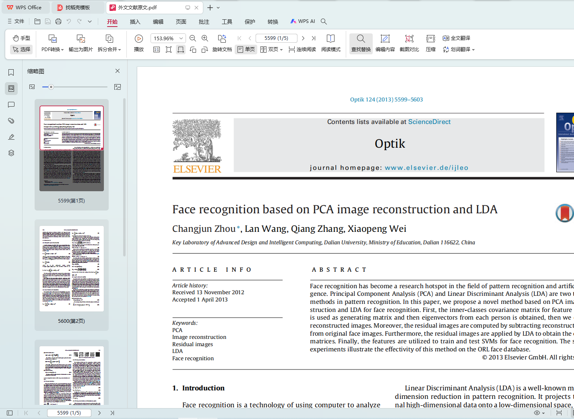Click the 全文翻译 full translation button
The width and height of the screenshot is (574, 419).
456,38
